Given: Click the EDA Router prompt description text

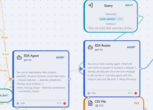Looking at the screenshot, I should coord(112,72).
